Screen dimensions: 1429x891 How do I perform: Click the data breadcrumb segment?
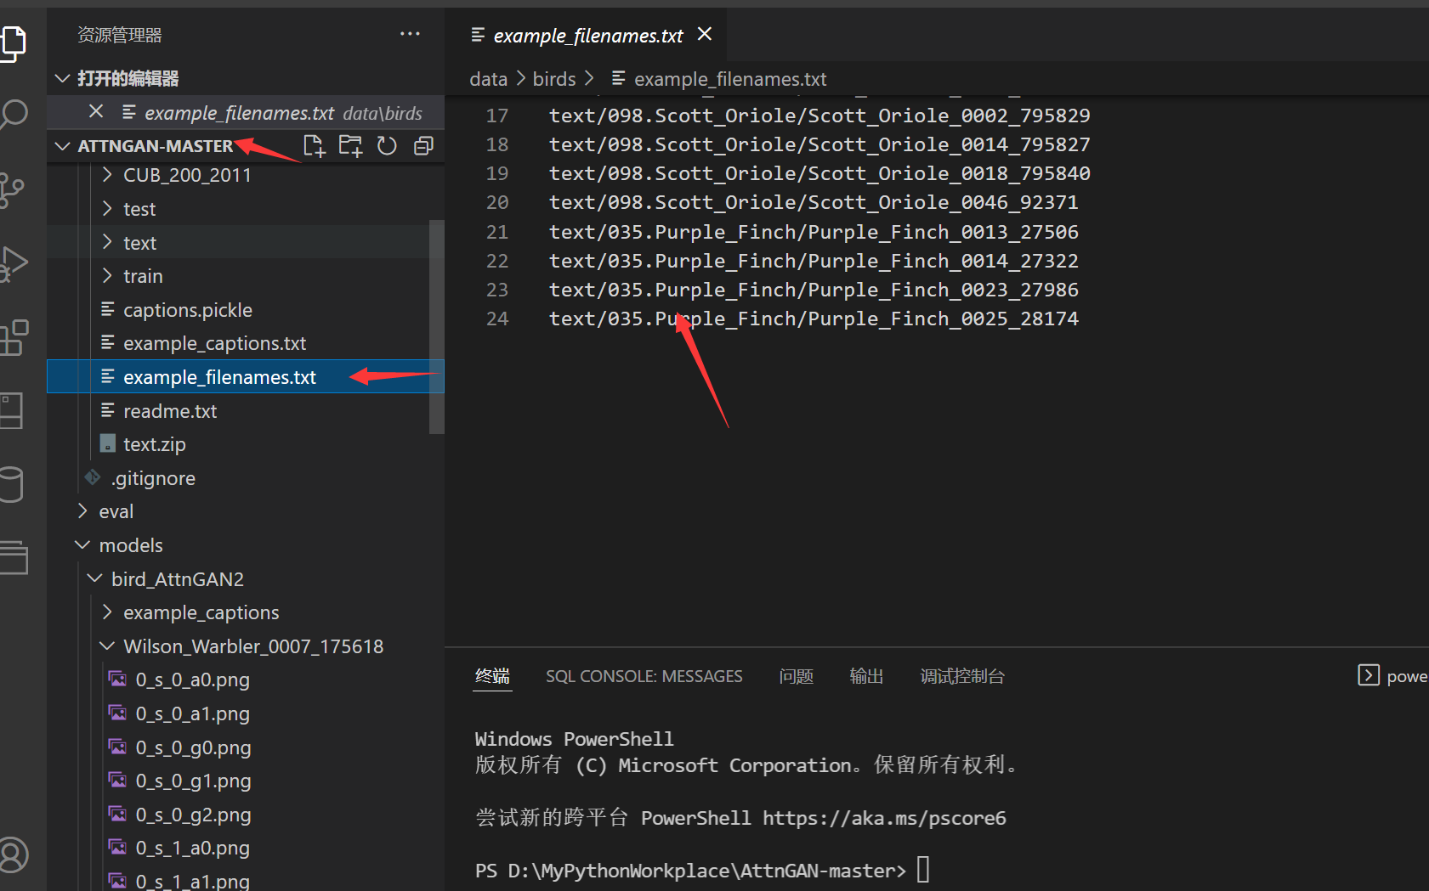(488, 79)
